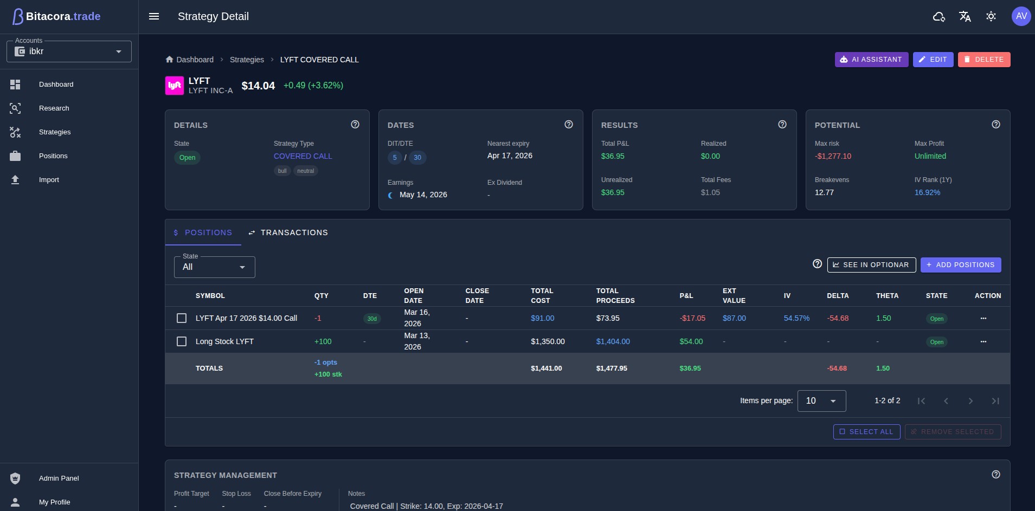1035x511 pixels.
Task: Toggle the light/dark theme icon
Action: pyautogui.click(x=991, y=16)
